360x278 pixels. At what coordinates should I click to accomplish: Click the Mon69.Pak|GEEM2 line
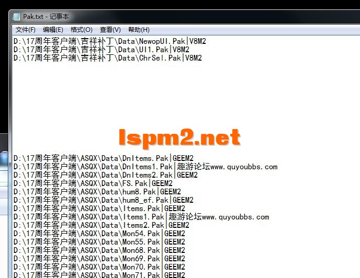(x=99, y=259)
